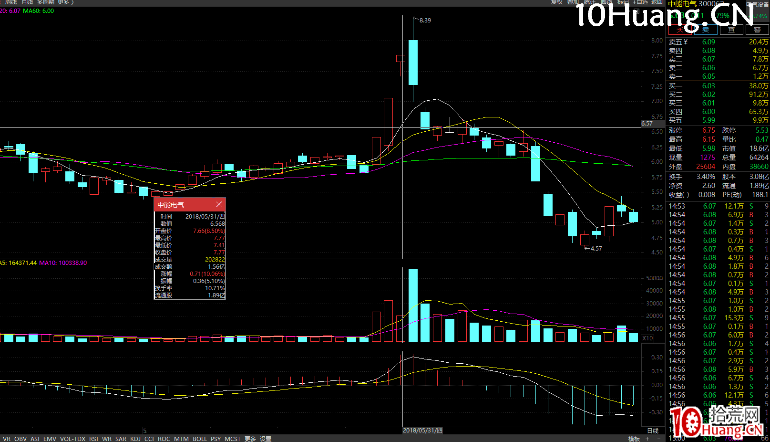Open the 模板 template menu
Screen dimensions: 770x442
(x=634, y=439)
